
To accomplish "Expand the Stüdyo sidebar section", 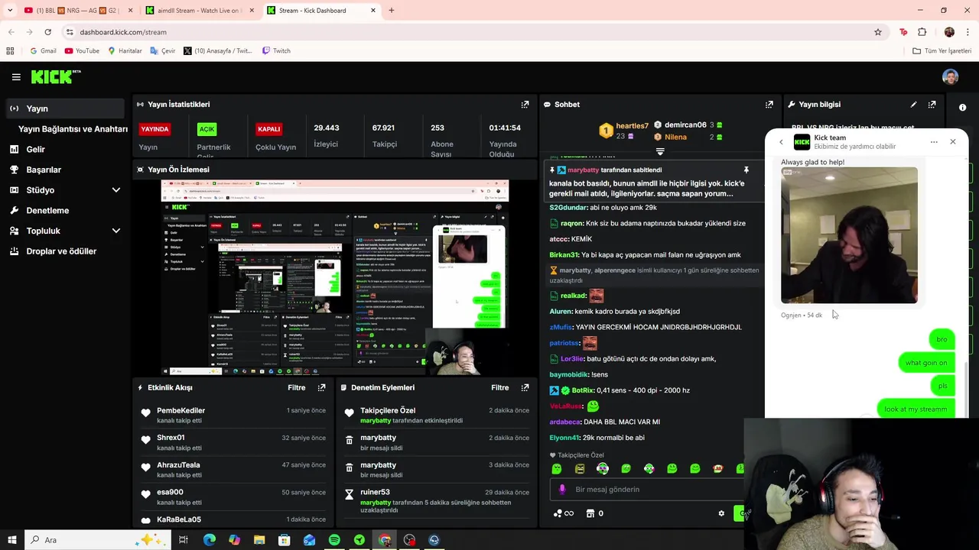I will click(x=116, y=190).
